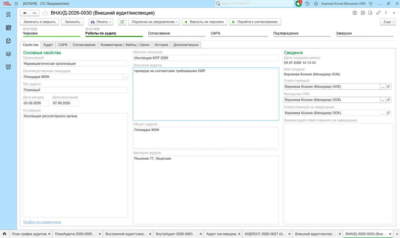The width and height of the screenshot is (400, 238).
Task: Open the history clock icon
Action: (307, 4)
